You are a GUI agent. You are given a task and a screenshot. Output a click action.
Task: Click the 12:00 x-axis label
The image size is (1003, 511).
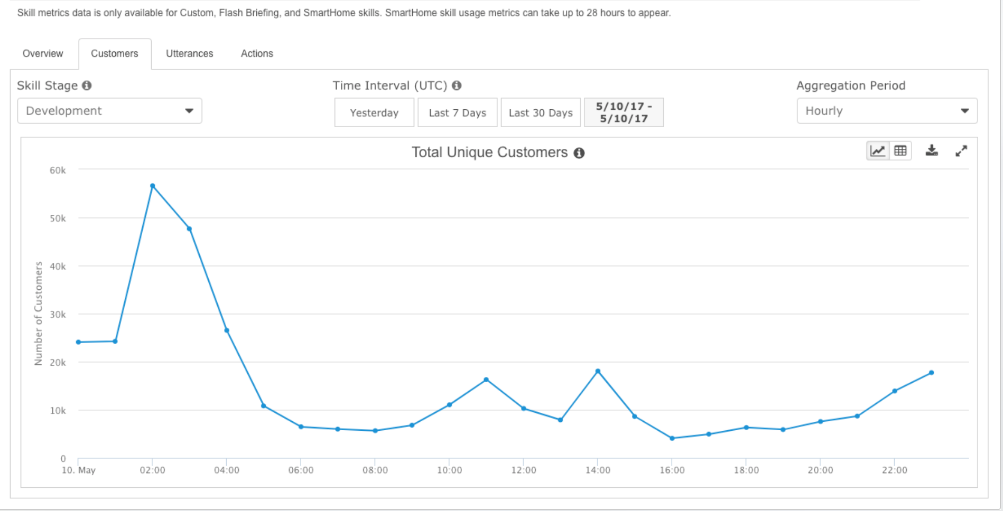coord(524,470)
